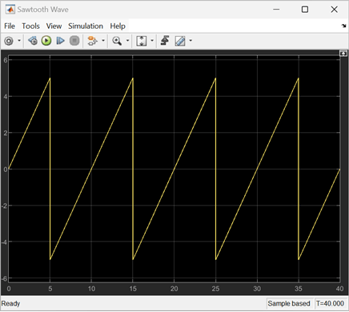This screenshot has width=349, height=312.
Task: Expand the Measurements dropdown arrow
Action: (x=191, y=41)
